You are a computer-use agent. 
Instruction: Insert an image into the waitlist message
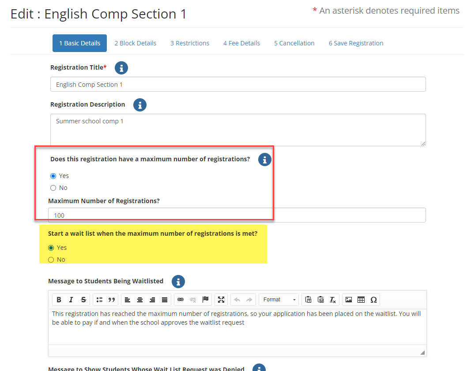(x=349, y=300)
